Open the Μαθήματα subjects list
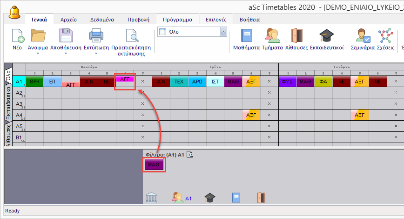This screenshot has height=219, width=404. (x=246, y=36)
